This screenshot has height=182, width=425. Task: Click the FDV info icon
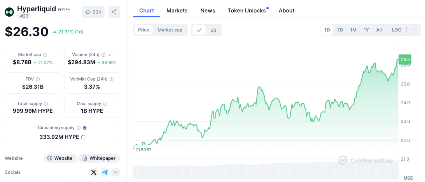(x=38, y=79)
